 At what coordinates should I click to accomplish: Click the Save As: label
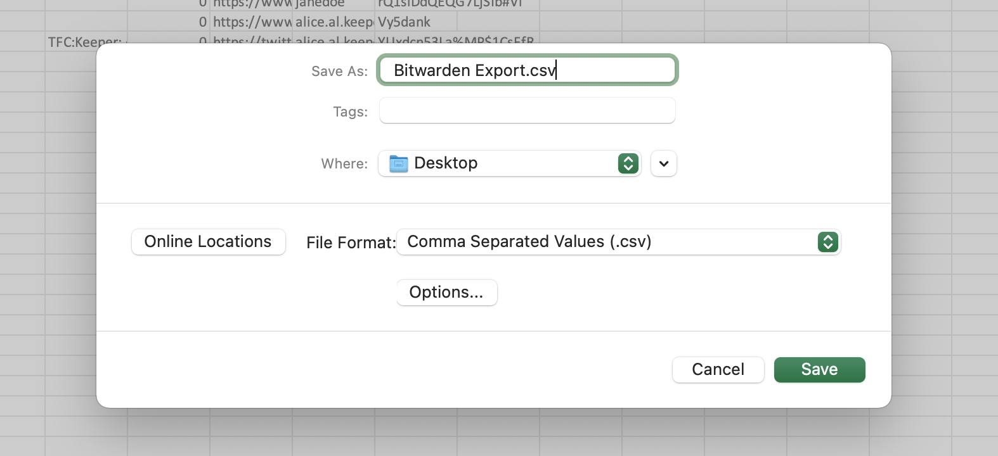click(x=339, y=72)
